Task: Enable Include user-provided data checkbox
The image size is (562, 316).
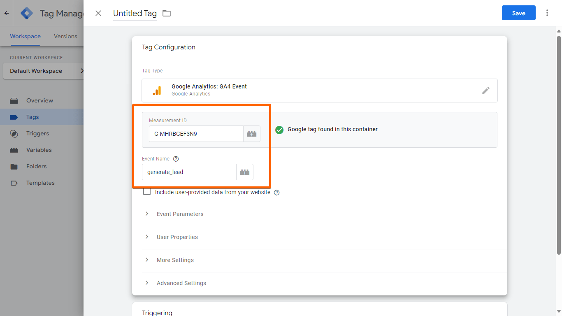Action: point(147,192)
